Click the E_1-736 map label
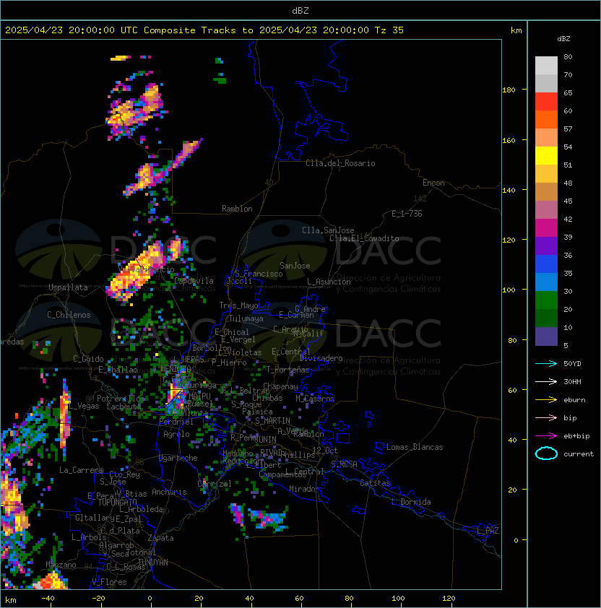The image size is (601, 608). tap(407, 214)
